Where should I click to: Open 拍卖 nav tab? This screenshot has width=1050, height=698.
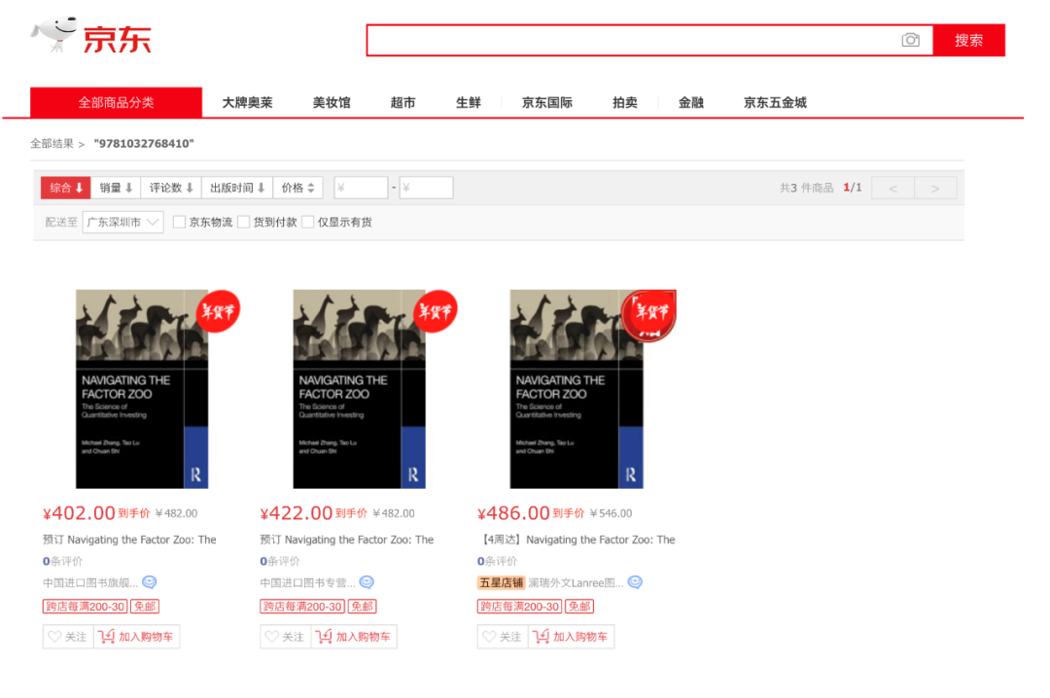(625, 102)
